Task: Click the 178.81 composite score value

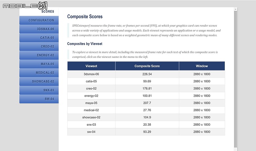Action: point(147,88)
